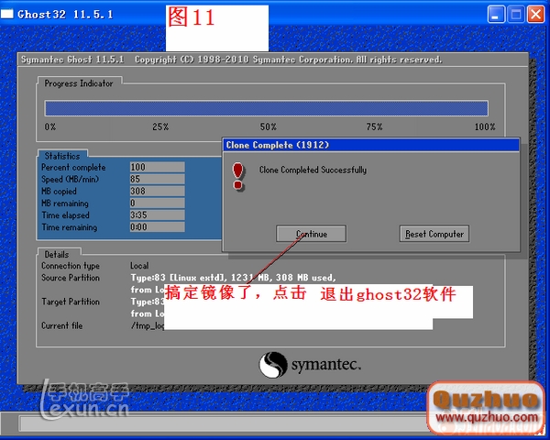Screen dimensions: 550x440
Task: Click the Progress Indicator heading
Action: tap(79, 83)
